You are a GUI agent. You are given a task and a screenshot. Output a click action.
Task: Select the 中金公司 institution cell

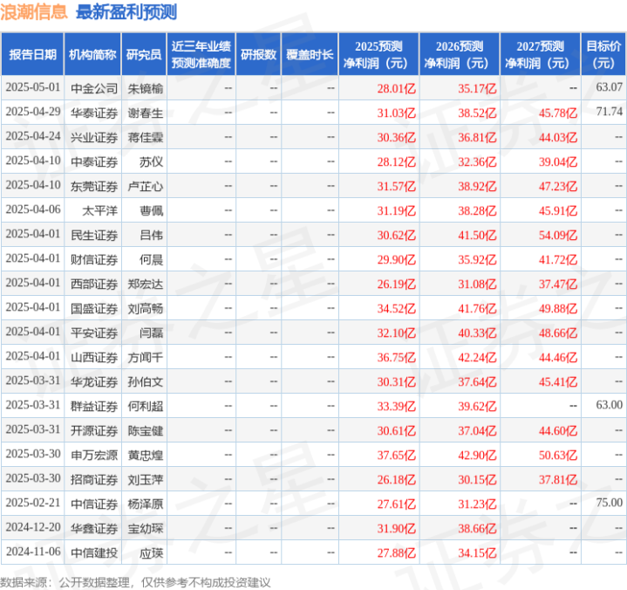[x=94, y=88]
